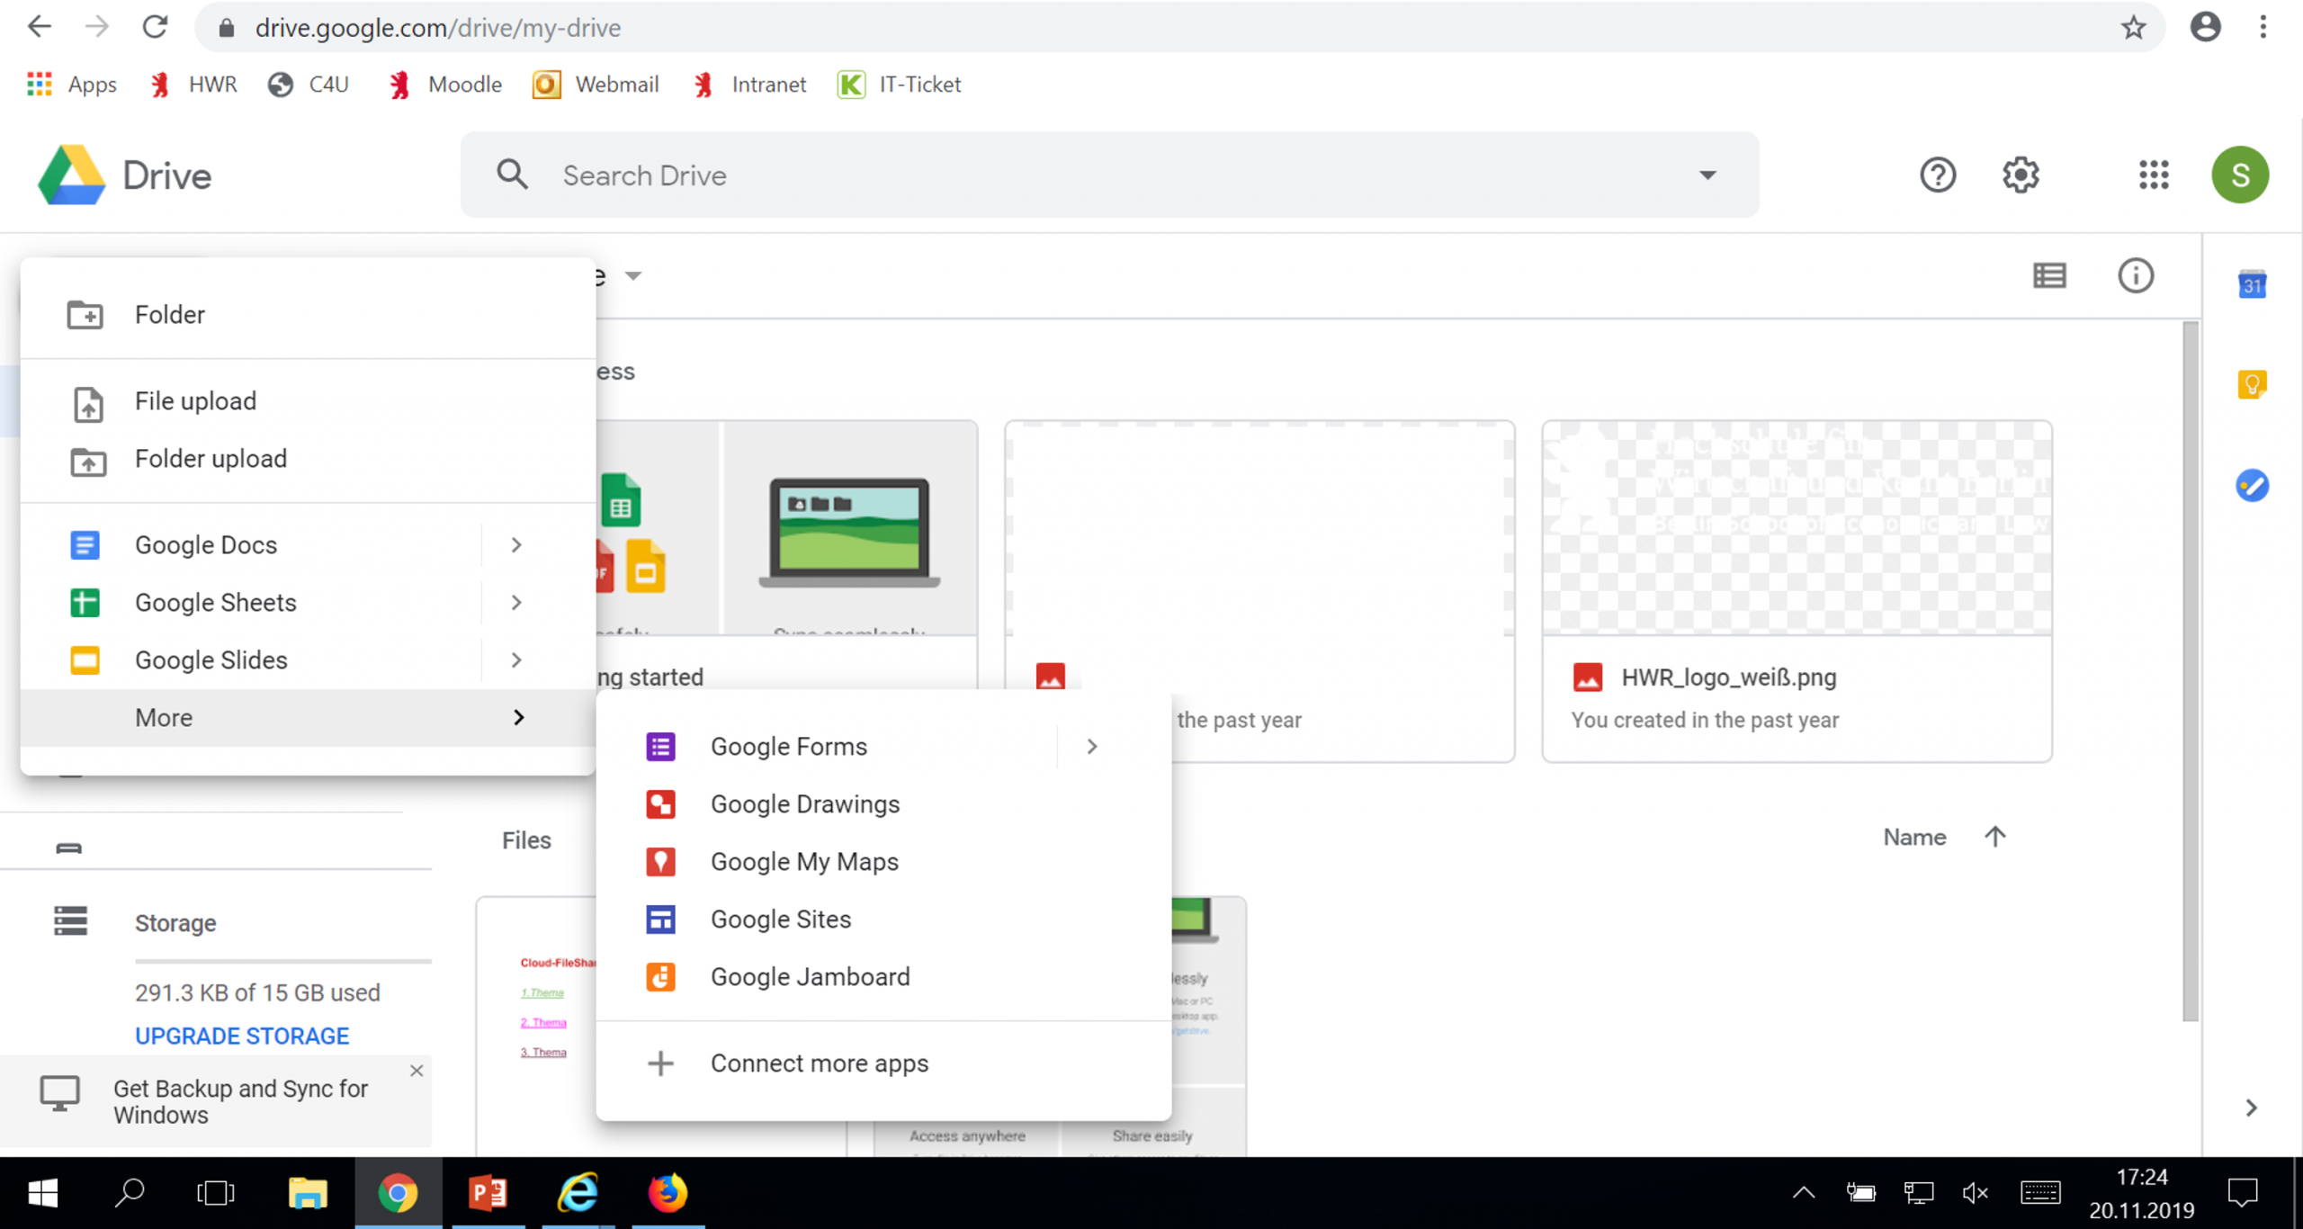Open PowerPoint from the taskbar
This screenshot has width=2303, height=1229.
[488, 1194]
